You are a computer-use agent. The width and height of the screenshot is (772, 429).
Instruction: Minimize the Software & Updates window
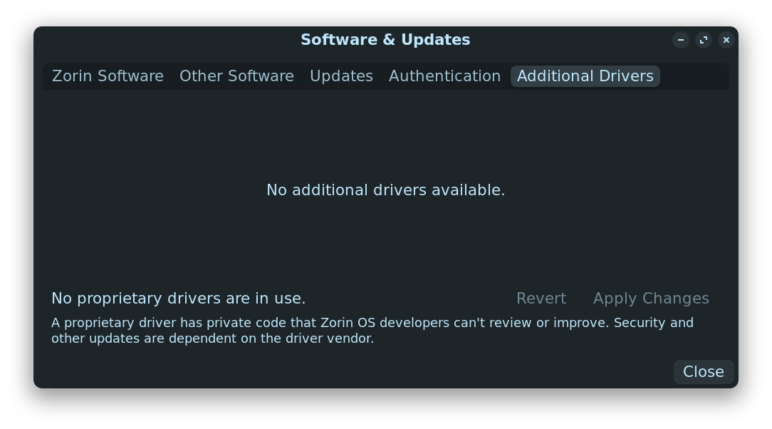(x=681, y=40)
